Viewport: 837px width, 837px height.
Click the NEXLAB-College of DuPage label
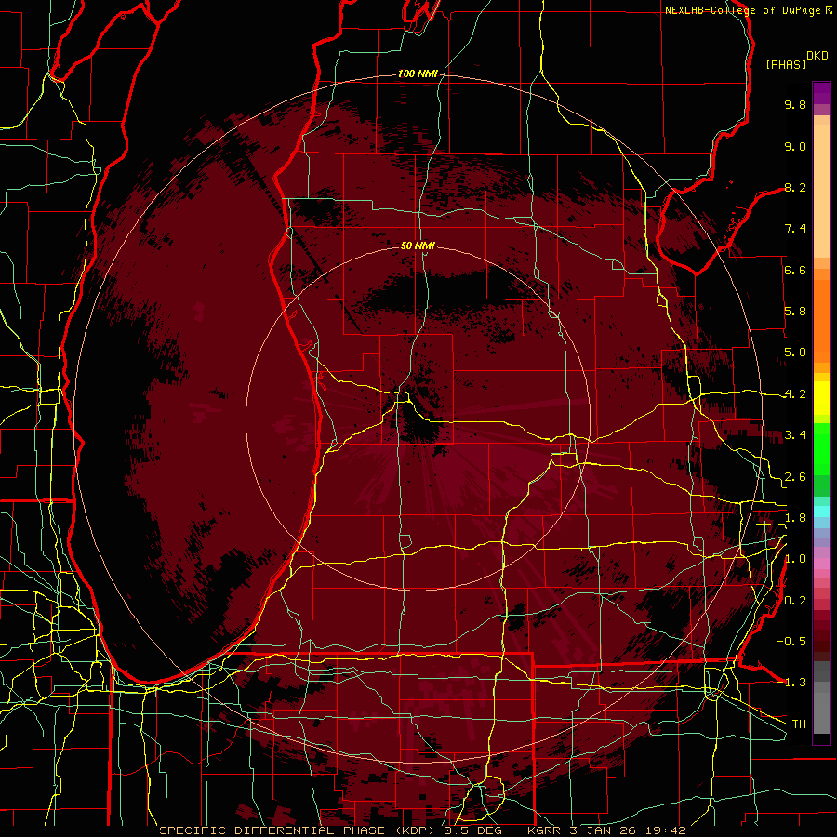point(742,10)
